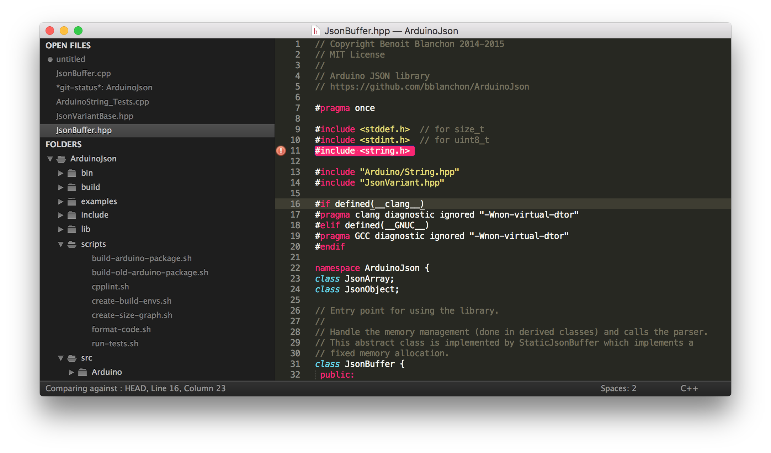Image resolution: width=771 pixels, height=453 pixels.
Task: Expand the include folder arrow
Action: (x=61, y=215)
